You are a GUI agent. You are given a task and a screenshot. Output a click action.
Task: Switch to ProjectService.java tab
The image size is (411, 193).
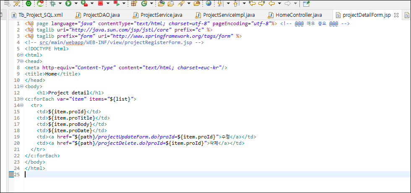158,15
